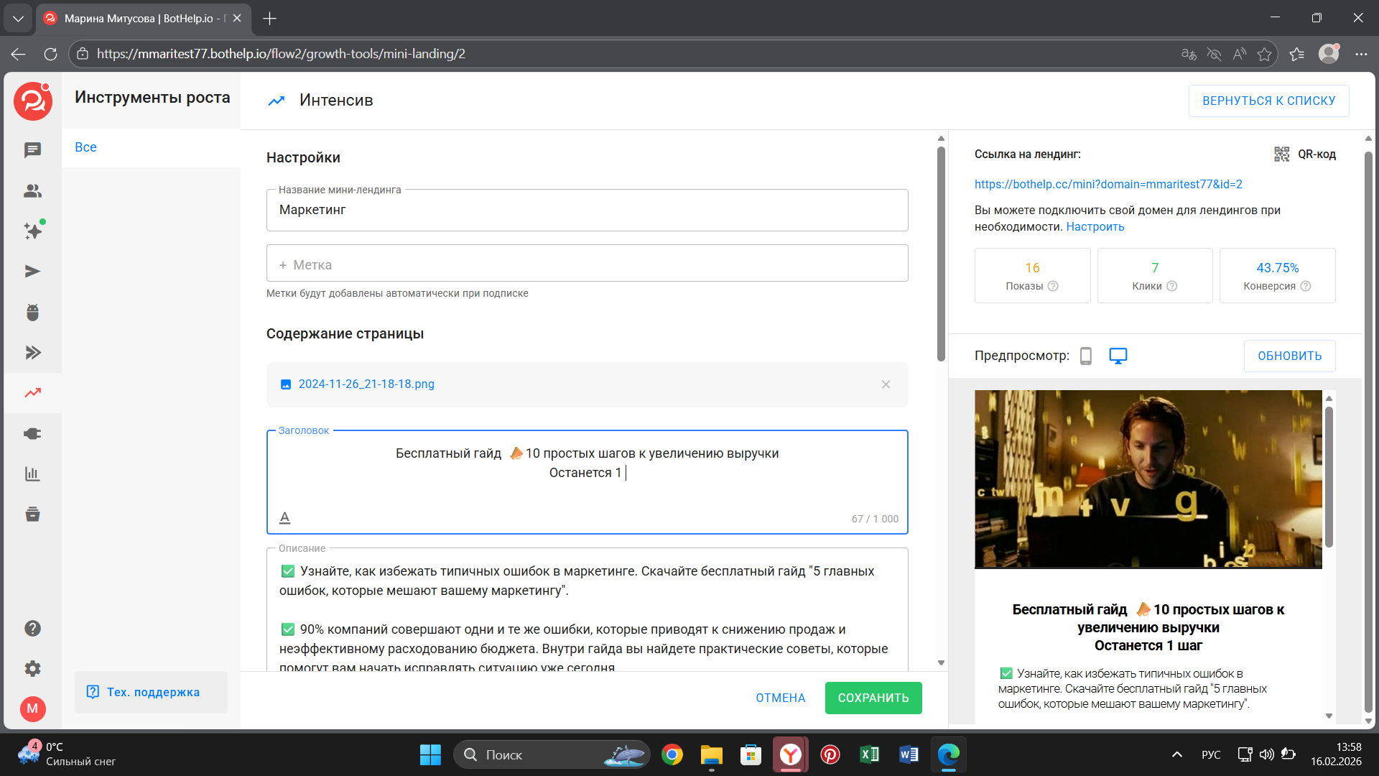Open the bots section (android icon)
Screen dimensions: 1379x776
(32, 311)
